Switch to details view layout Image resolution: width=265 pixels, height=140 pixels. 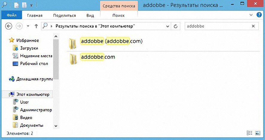pos(249,133)
